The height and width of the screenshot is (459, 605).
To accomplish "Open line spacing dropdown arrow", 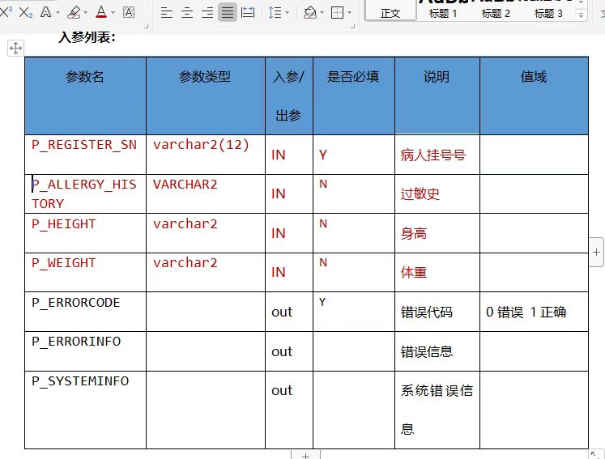I will (287, 13).
